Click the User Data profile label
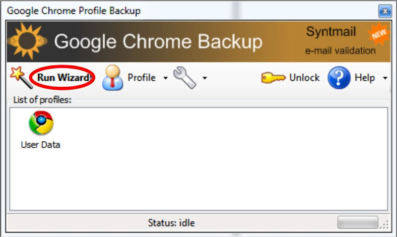Screen dimensions: 397x237 tap(41, 145)
